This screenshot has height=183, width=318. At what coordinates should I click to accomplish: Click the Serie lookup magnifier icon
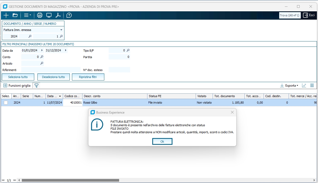30,36
